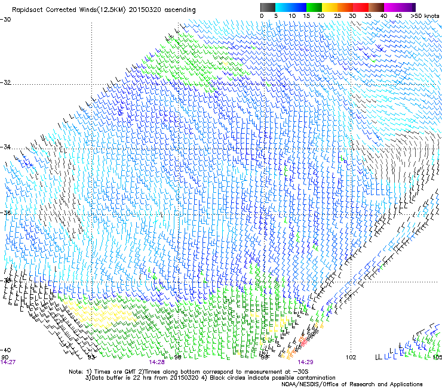Click the 'Data buffer is 22 hrs' note line
442x388 pixels.
click(210, 378)
